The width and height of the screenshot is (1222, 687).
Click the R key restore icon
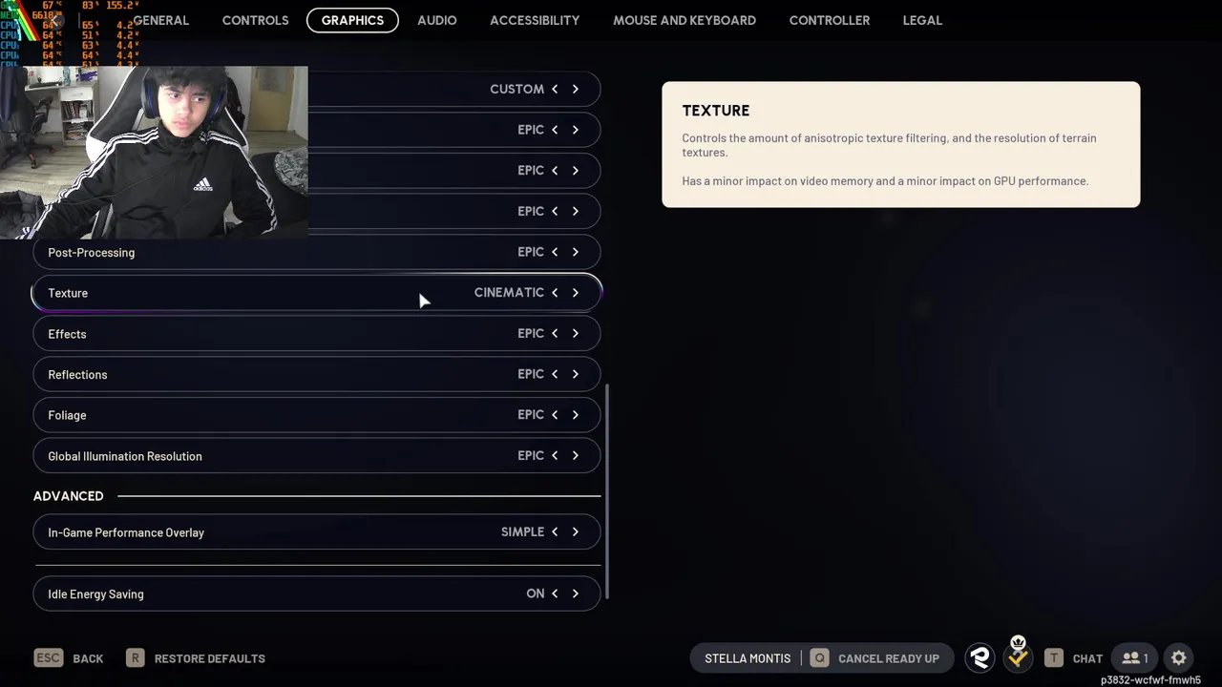click(136, 658)
